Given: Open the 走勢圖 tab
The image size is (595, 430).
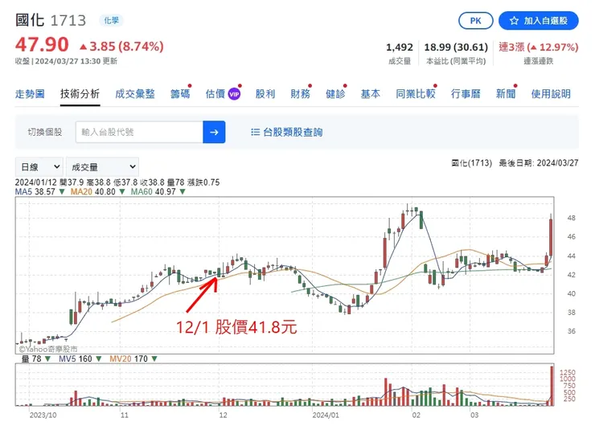Looking at the screenshot, I should (30, 94).
